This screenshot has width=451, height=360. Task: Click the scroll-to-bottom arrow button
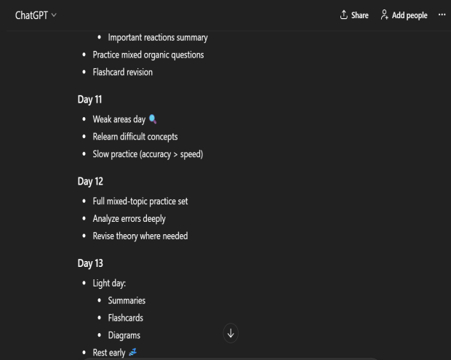click(231, 333)
